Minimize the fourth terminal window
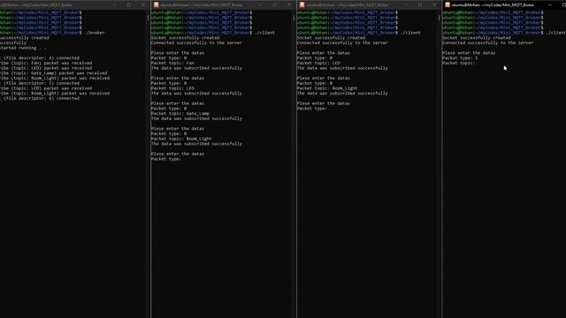566x318 pixels. pos(550,4)
